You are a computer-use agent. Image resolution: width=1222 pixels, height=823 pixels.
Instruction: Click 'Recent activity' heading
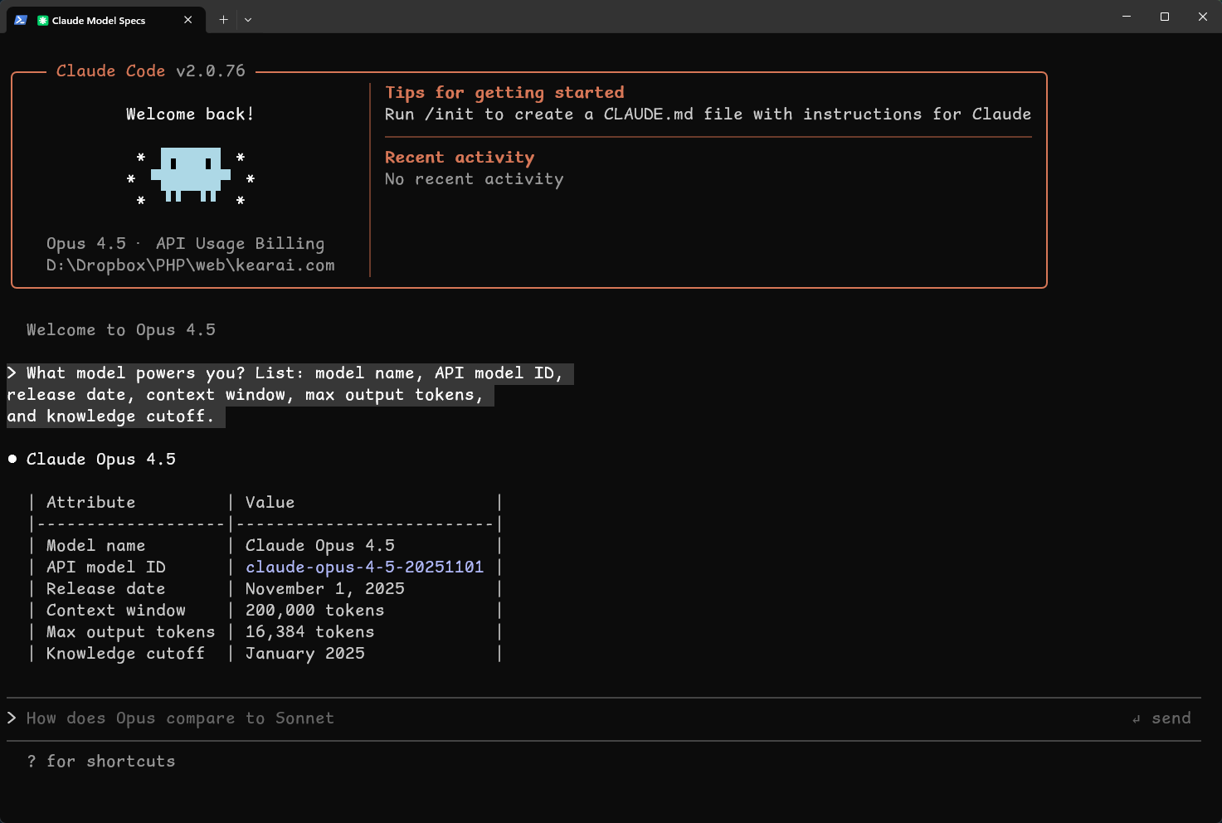(x=460, y=158)
